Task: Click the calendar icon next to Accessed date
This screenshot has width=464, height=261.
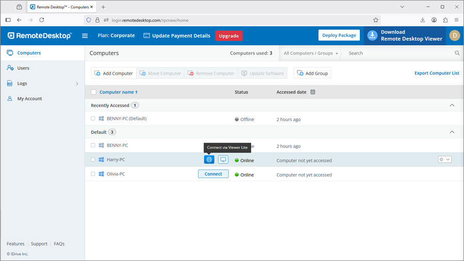Action: tap(313, 92)
